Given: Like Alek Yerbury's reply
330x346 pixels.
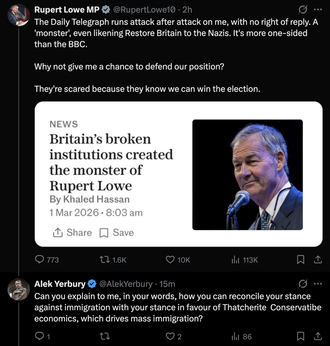Looking at the screenshot, I should tap(170, 337).
